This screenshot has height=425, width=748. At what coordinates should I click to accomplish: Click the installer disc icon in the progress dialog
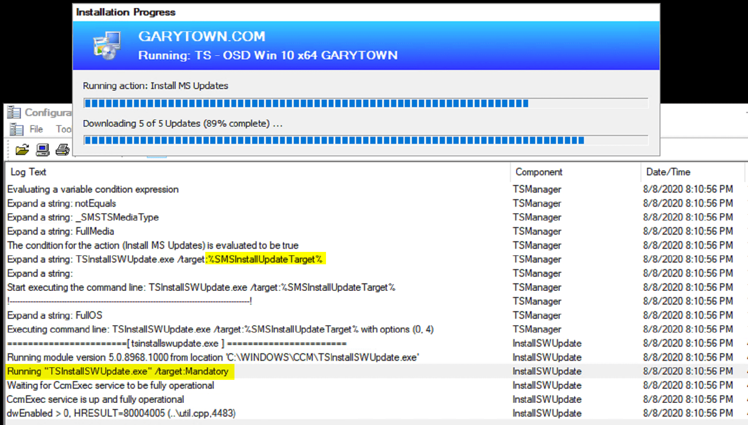[107, 45]
